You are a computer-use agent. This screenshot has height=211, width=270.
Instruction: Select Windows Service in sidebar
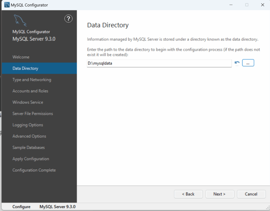(x=28, y=102)
